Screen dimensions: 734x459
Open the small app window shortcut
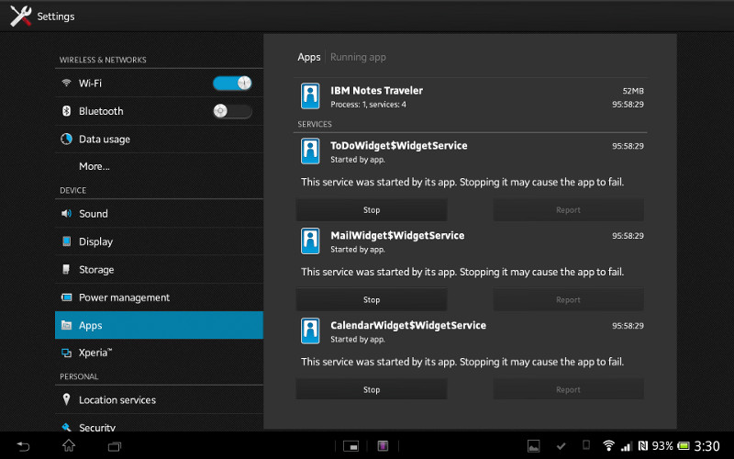click(351, 446)
